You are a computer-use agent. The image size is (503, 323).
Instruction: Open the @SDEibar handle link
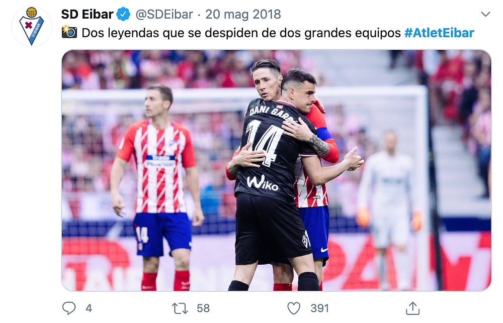click(164, 15)
